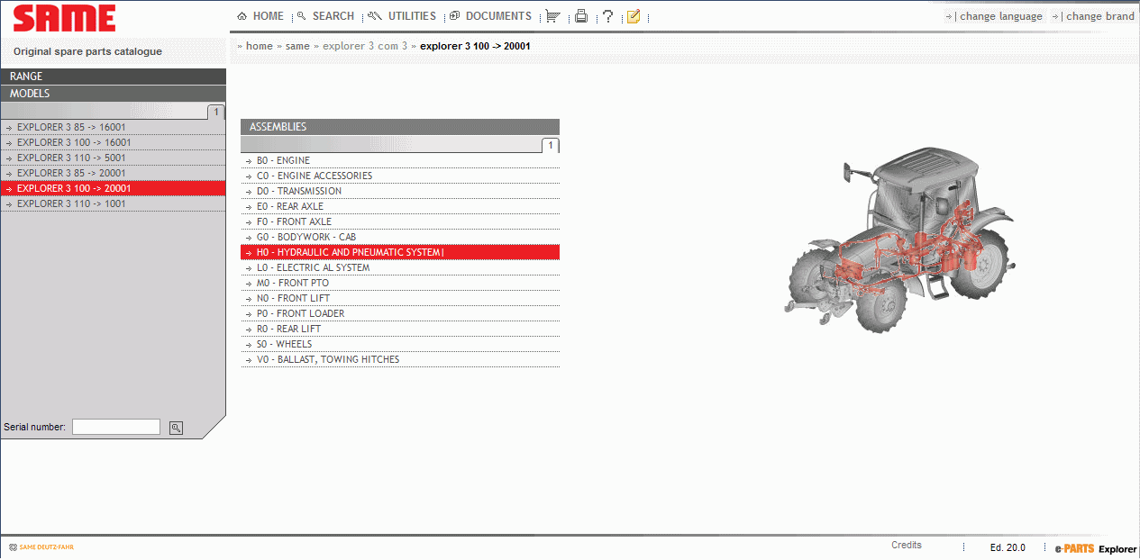The width and height of the screenshot is (1140, 560).
Task: Click the change language link
Action: (1000, 15)
